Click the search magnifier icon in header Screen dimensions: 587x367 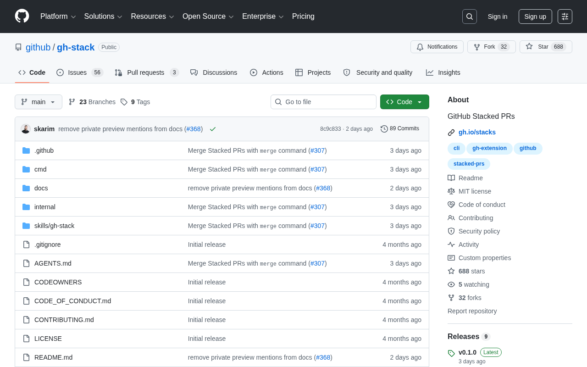pos(470,17)
